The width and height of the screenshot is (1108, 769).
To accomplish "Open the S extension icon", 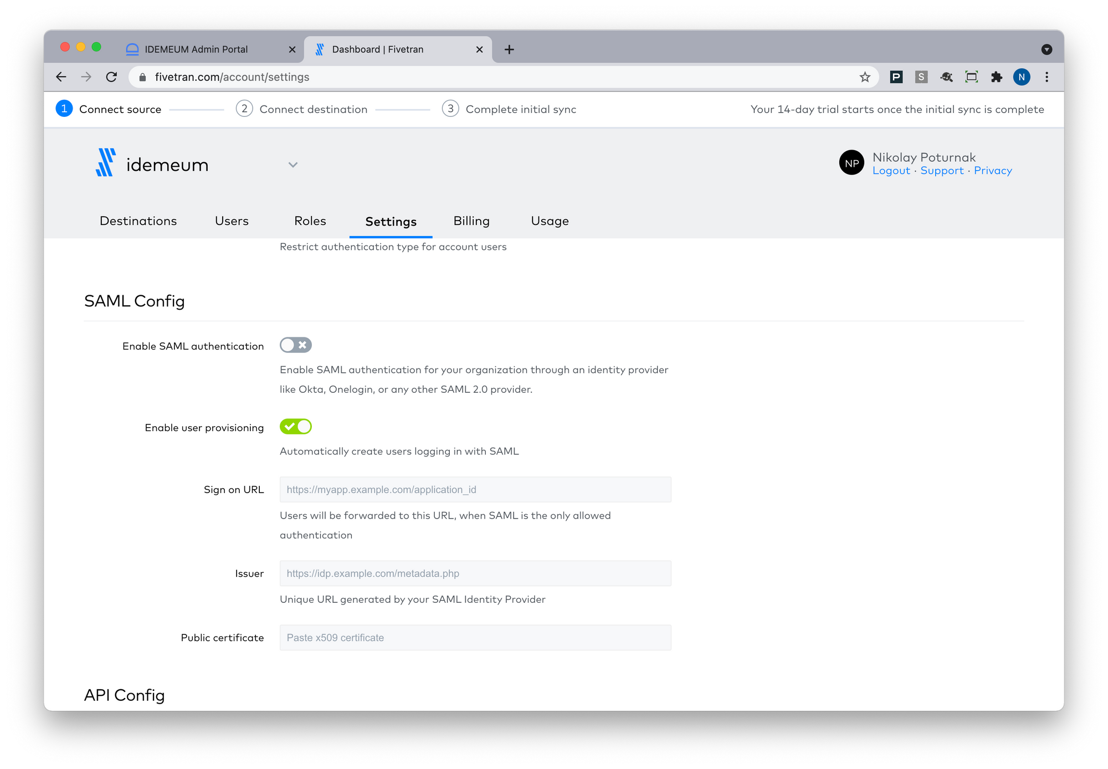I will (x=921, y=77).
